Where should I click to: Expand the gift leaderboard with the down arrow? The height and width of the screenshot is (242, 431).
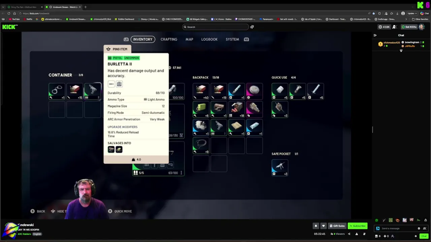[401, 51]
